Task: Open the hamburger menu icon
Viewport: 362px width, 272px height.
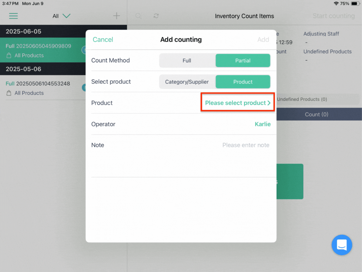Action: coord(13,16)
